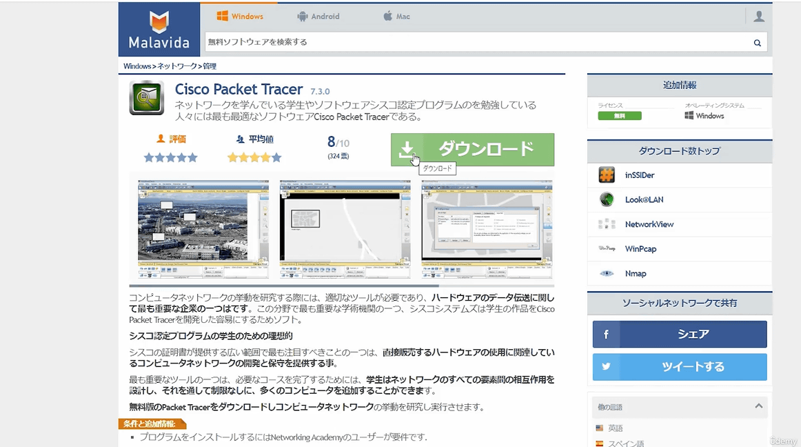The width and height of the screenshot is (801, 447).
Task: Open Look@LAN in top downloads
Action: (644, 199)
